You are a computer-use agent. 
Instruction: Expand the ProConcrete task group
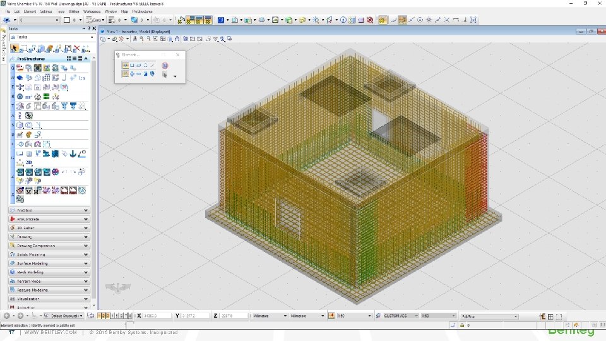(49, 219)
